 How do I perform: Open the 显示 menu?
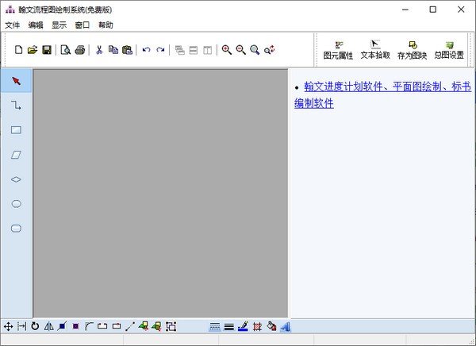59,25
